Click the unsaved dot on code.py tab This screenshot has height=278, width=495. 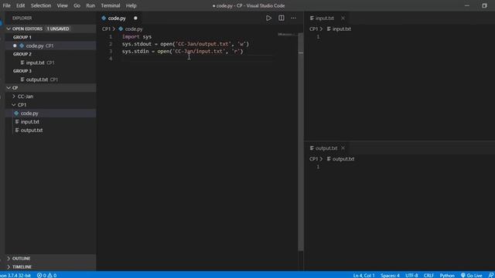(135, 19)
